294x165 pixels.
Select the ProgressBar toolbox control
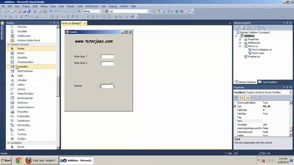point(23,116)
